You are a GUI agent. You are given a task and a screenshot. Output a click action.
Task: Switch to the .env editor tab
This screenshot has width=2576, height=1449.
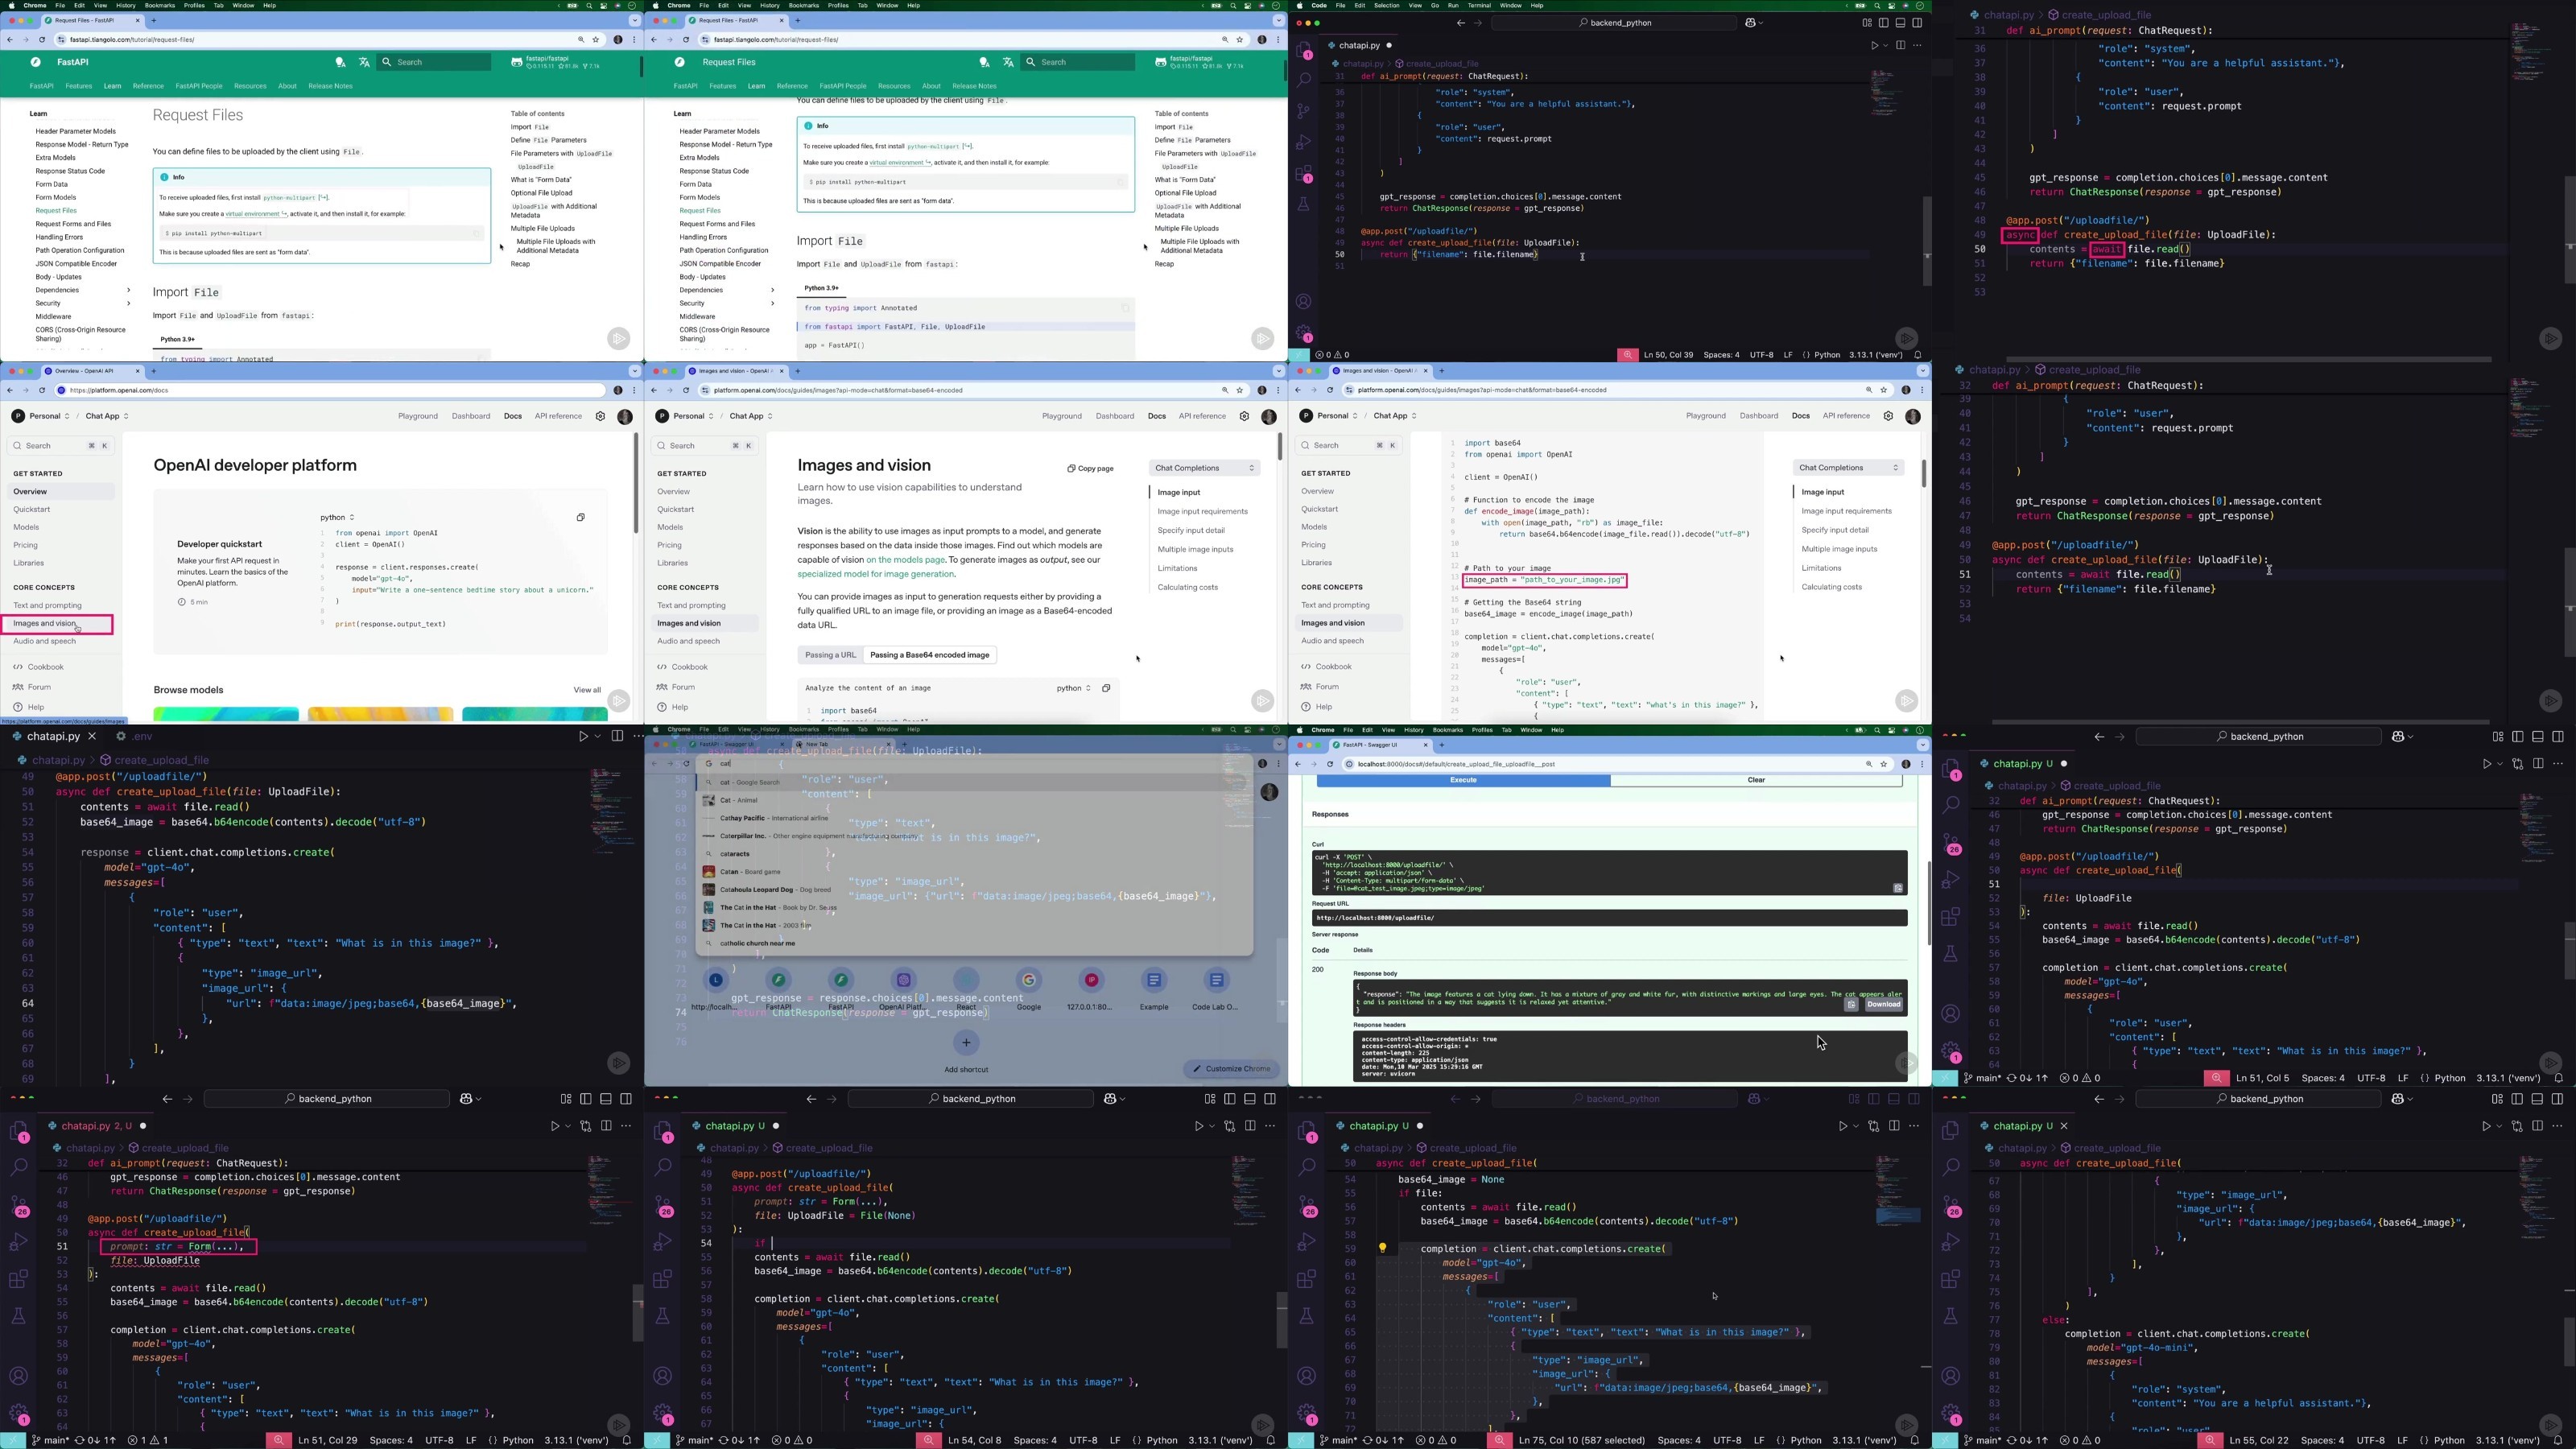(135, 736)
